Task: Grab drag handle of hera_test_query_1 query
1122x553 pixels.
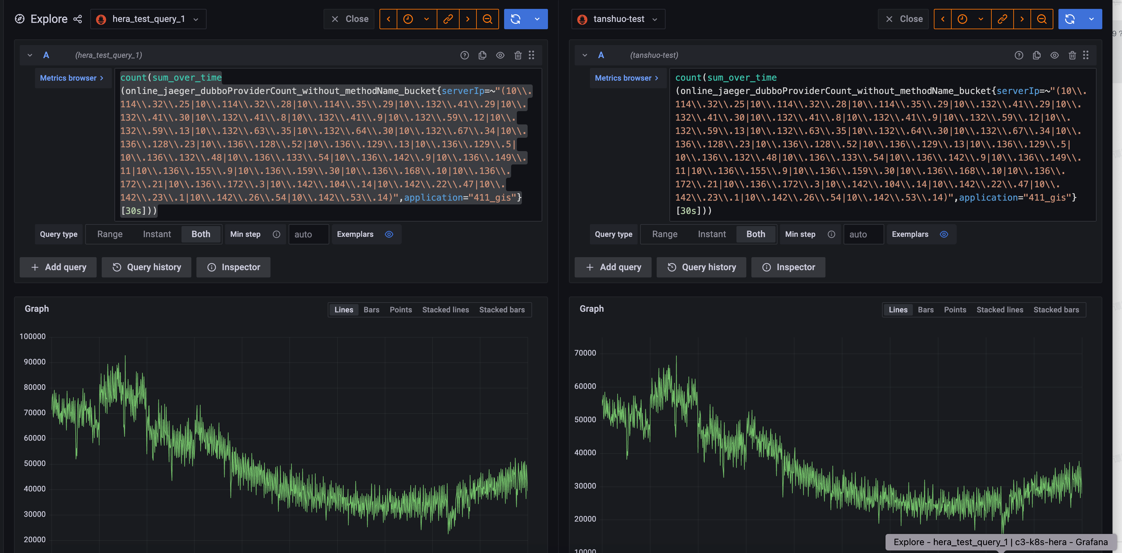Action: pyautogui.click(x=531, y=55)
